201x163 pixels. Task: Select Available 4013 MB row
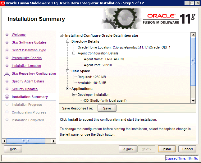[x=92, y=83]
